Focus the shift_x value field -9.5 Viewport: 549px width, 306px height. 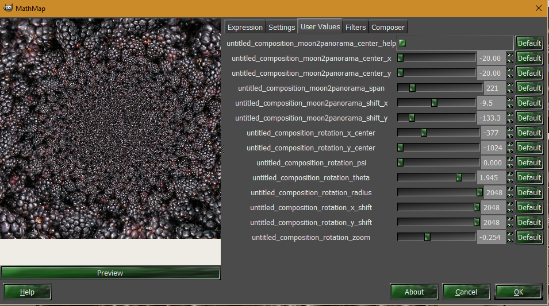click(492, 103)
